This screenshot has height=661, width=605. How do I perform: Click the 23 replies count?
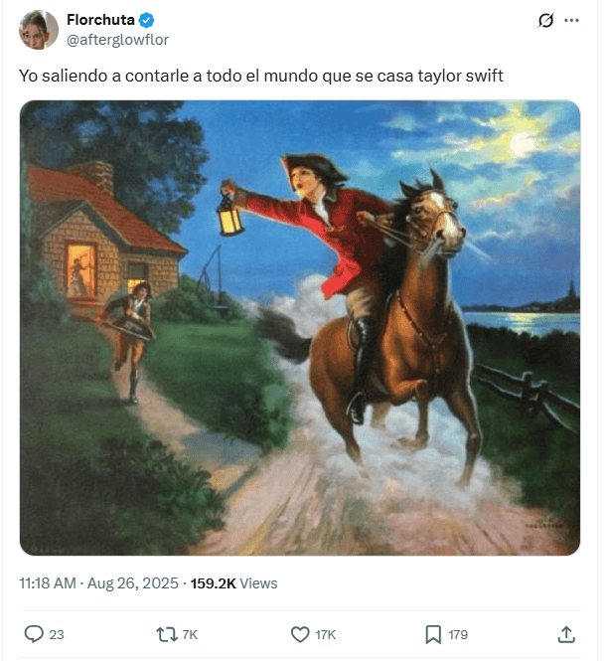tap(57, 635)
